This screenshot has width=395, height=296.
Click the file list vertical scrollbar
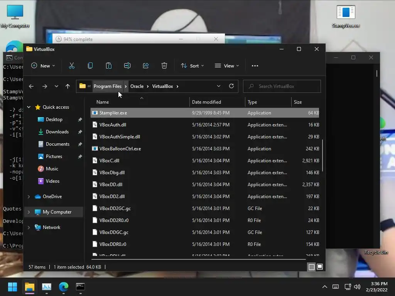[322, 156]
